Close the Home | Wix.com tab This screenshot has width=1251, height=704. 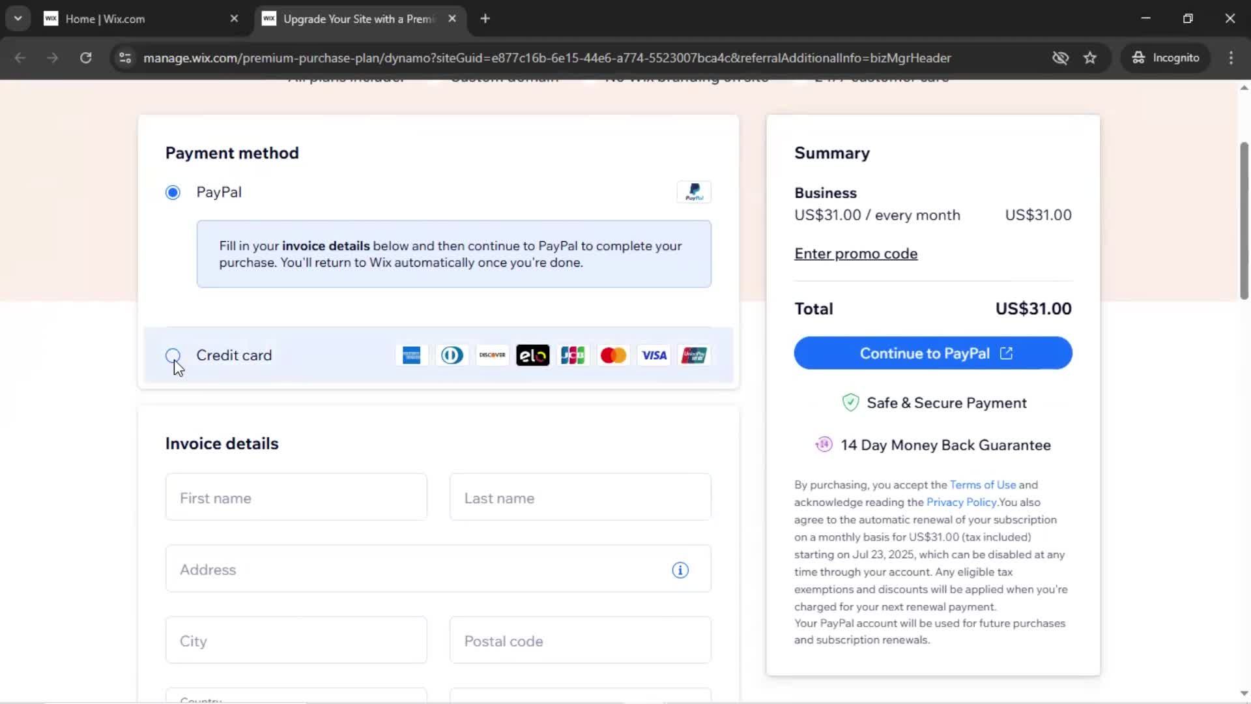point(235,19)
